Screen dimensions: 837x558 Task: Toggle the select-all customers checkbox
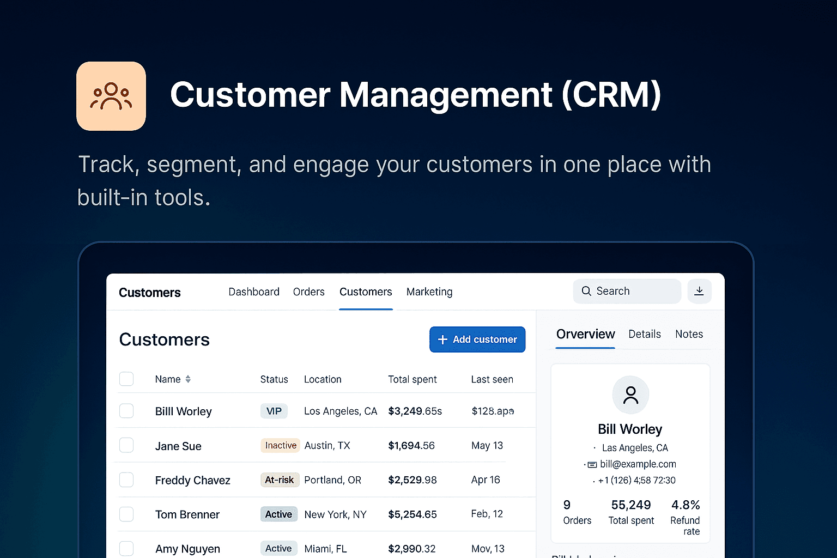[x=126, y=379]
